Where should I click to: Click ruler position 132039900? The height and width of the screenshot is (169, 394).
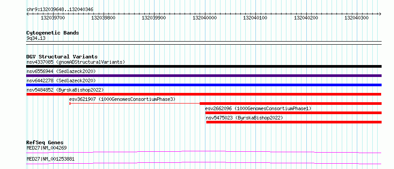tap(154, 18)
